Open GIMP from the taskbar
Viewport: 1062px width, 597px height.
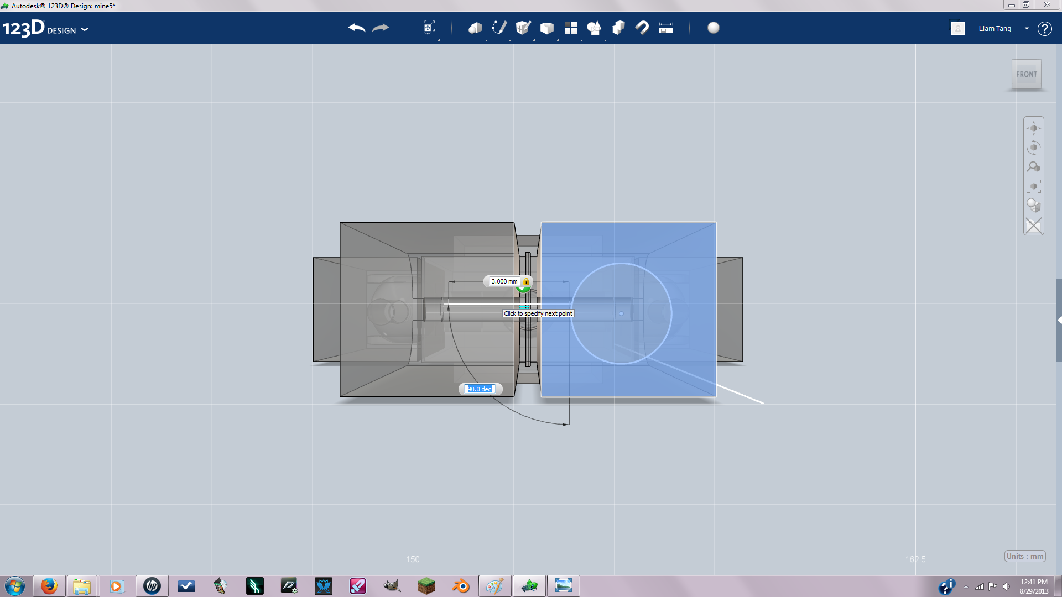click(x=392, y=586)
